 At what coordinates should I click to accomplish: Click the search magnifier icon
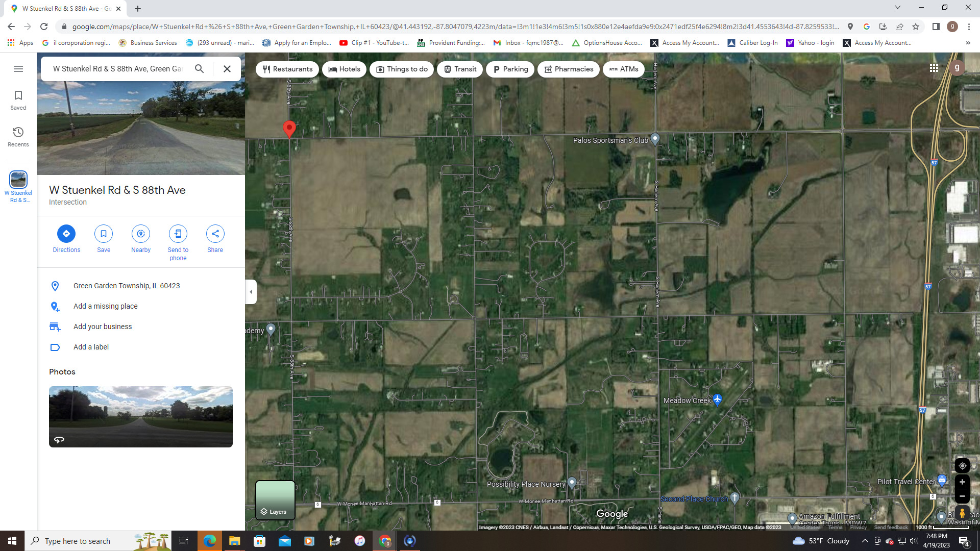coord(200,69)
